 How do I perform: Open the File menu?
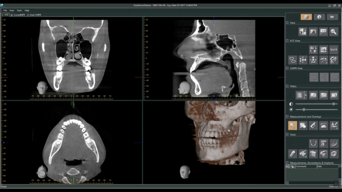click(x=5, y=10)
